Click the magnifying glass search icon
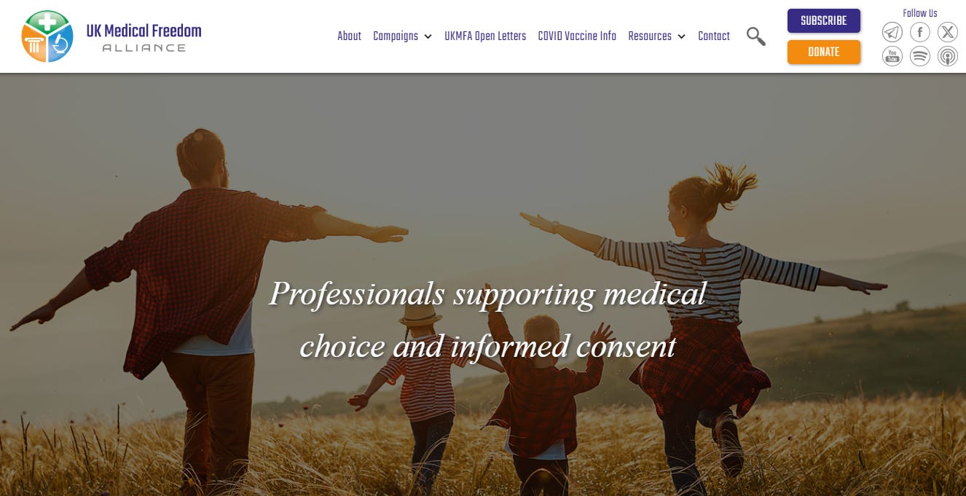The image size is (966, 496). (x=756, y=36)
